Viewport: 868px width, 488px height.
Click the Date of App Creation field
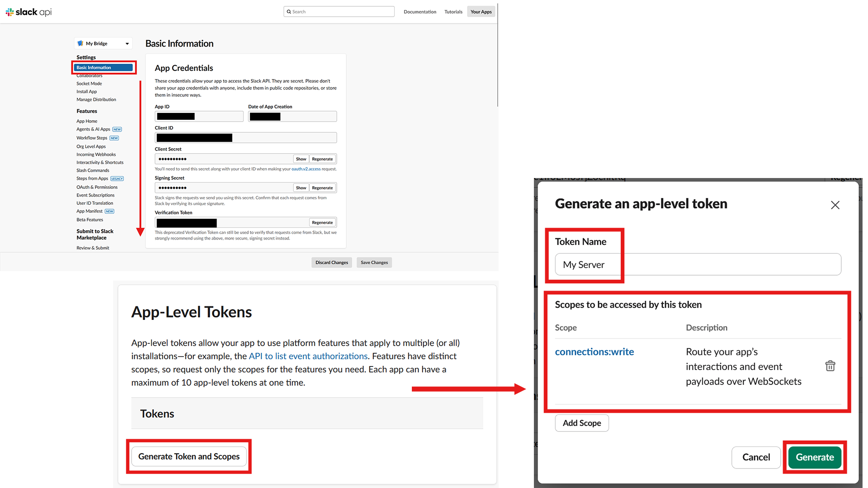click(x=292, y=117)
